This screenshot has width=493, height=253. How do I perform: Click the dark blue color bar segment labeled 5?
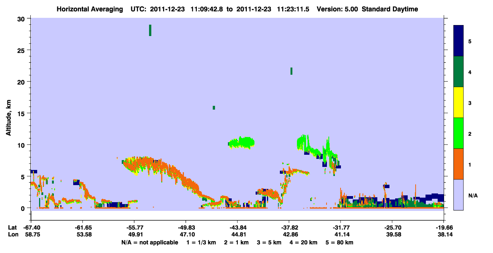[458, 41]
